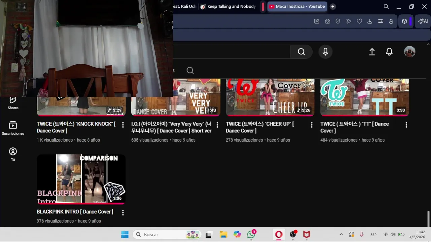Open Opera browser taskbar icon
This screenshot has height=242, width=431.
279,234
